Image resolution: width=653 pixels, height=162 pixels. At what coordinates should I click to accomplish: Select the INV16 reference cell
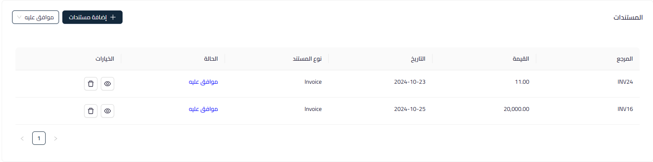click(625, 109)
